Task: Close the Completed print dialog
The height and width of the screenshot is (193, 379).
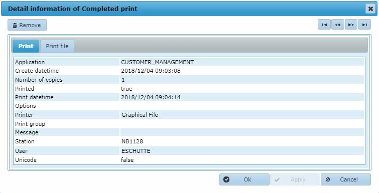Action: (370, 9)
